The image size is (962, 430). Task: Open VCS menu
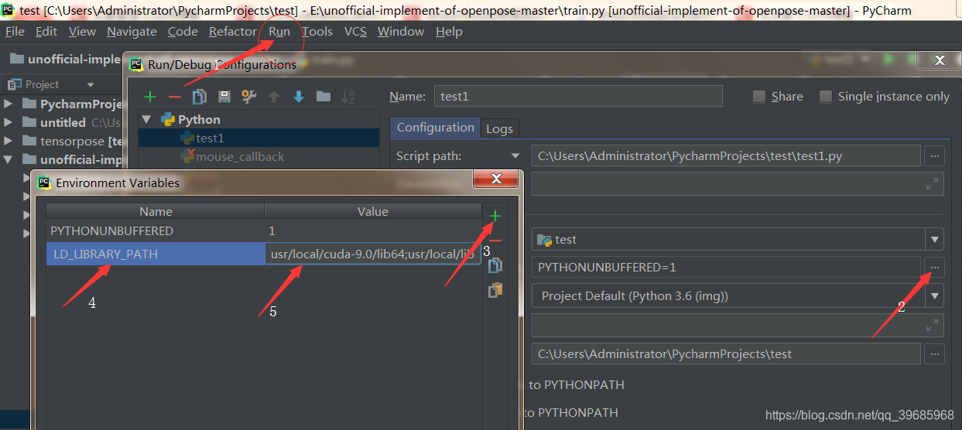(x=355, y=32)
